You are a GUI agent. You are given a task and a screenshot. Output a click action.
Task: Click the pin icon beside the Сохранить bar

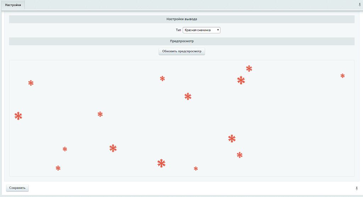[357, 188]
